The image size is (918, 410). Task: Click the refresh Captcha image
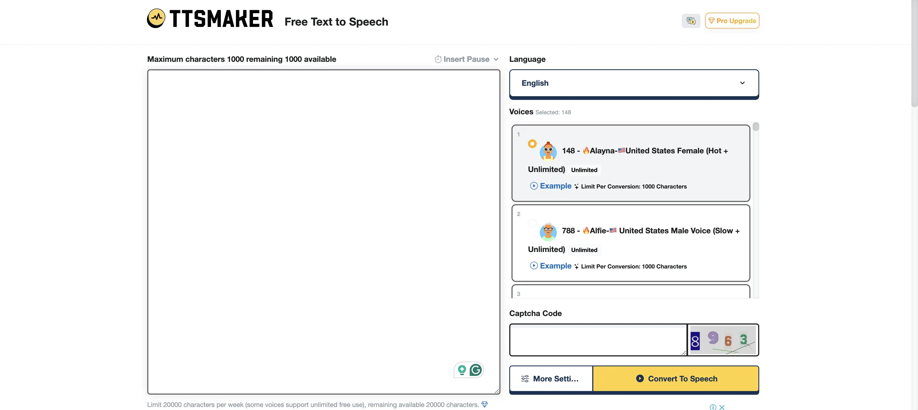coord(723,339)
